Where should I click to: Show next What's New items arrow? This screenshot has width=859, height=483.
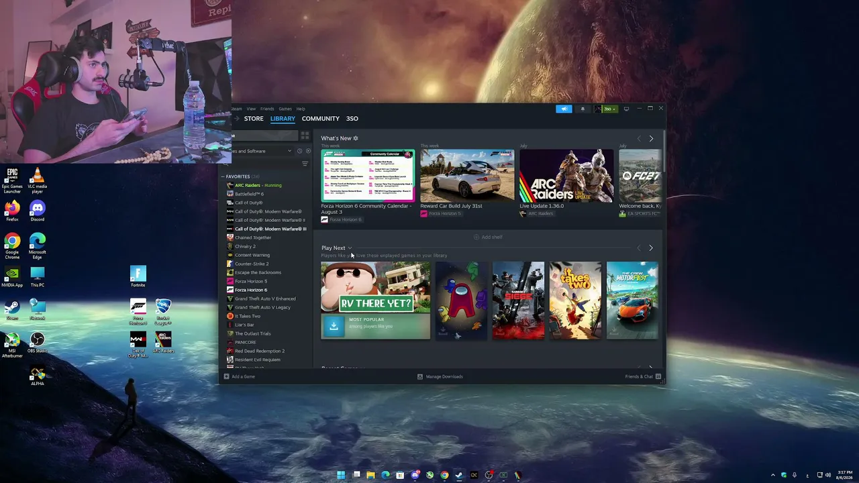pos(651,138)
